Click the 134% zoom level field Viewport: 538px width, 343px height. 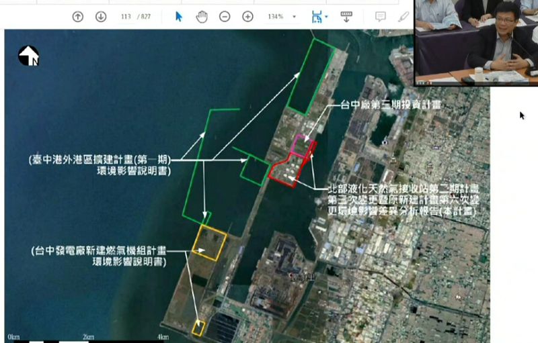point(276,16)
